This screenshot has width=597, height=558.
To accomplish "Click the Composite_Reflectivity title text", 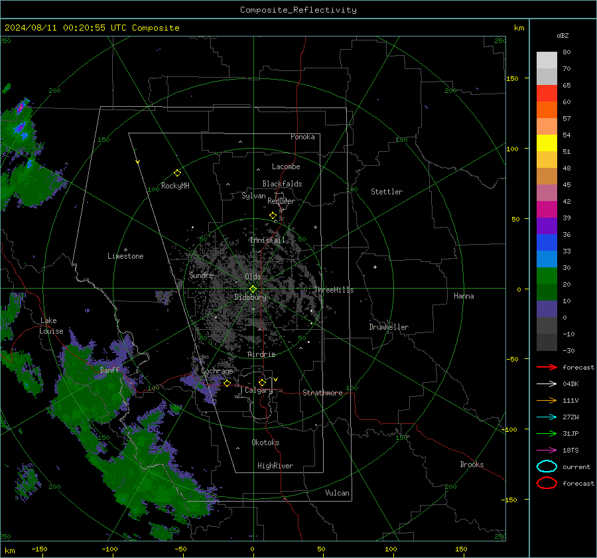I will (x=298, y=10).
